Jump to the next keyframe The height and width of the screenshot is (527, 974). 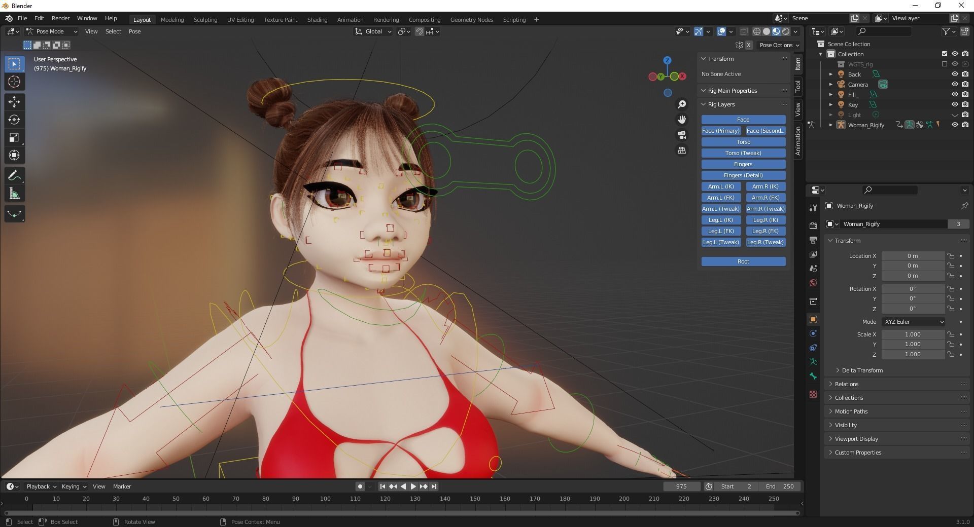pos(424,486)
